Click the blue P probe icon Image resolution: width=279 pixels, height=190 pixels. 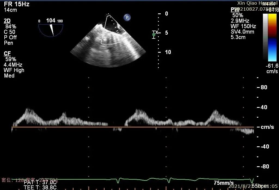[x=127, y=17]
